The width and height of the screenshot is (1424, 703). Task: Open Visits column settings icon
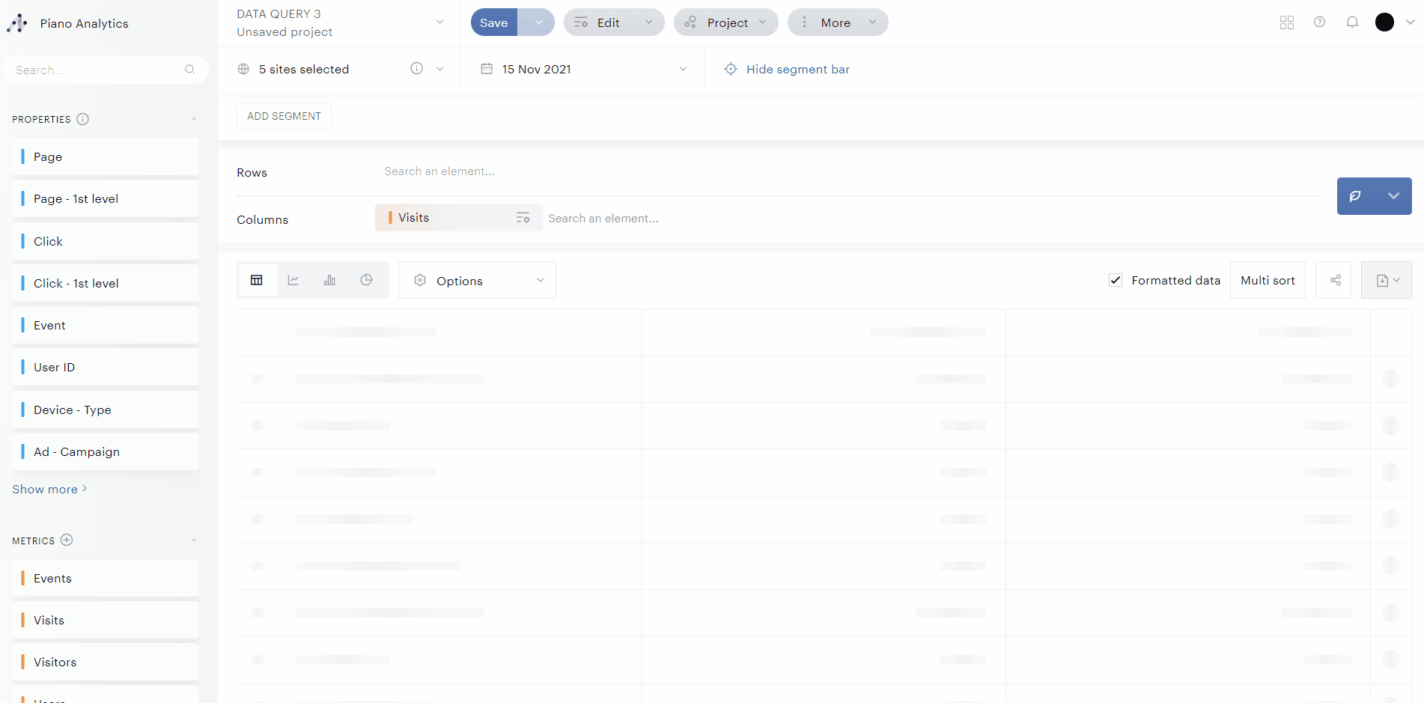point(523,218)
